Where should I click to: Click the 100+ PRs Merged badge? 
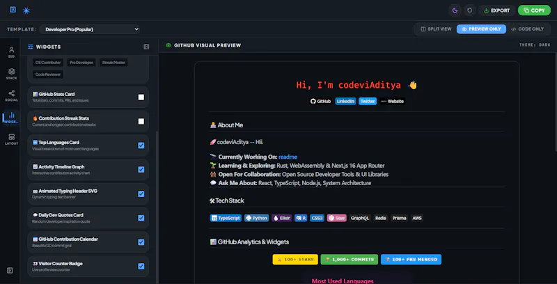pyautogui.click(x=411, y=260)
